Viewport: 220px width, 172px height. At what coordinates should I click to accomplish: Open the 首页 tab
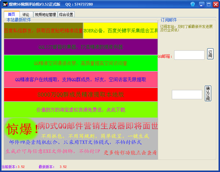[x=12, y=14]
